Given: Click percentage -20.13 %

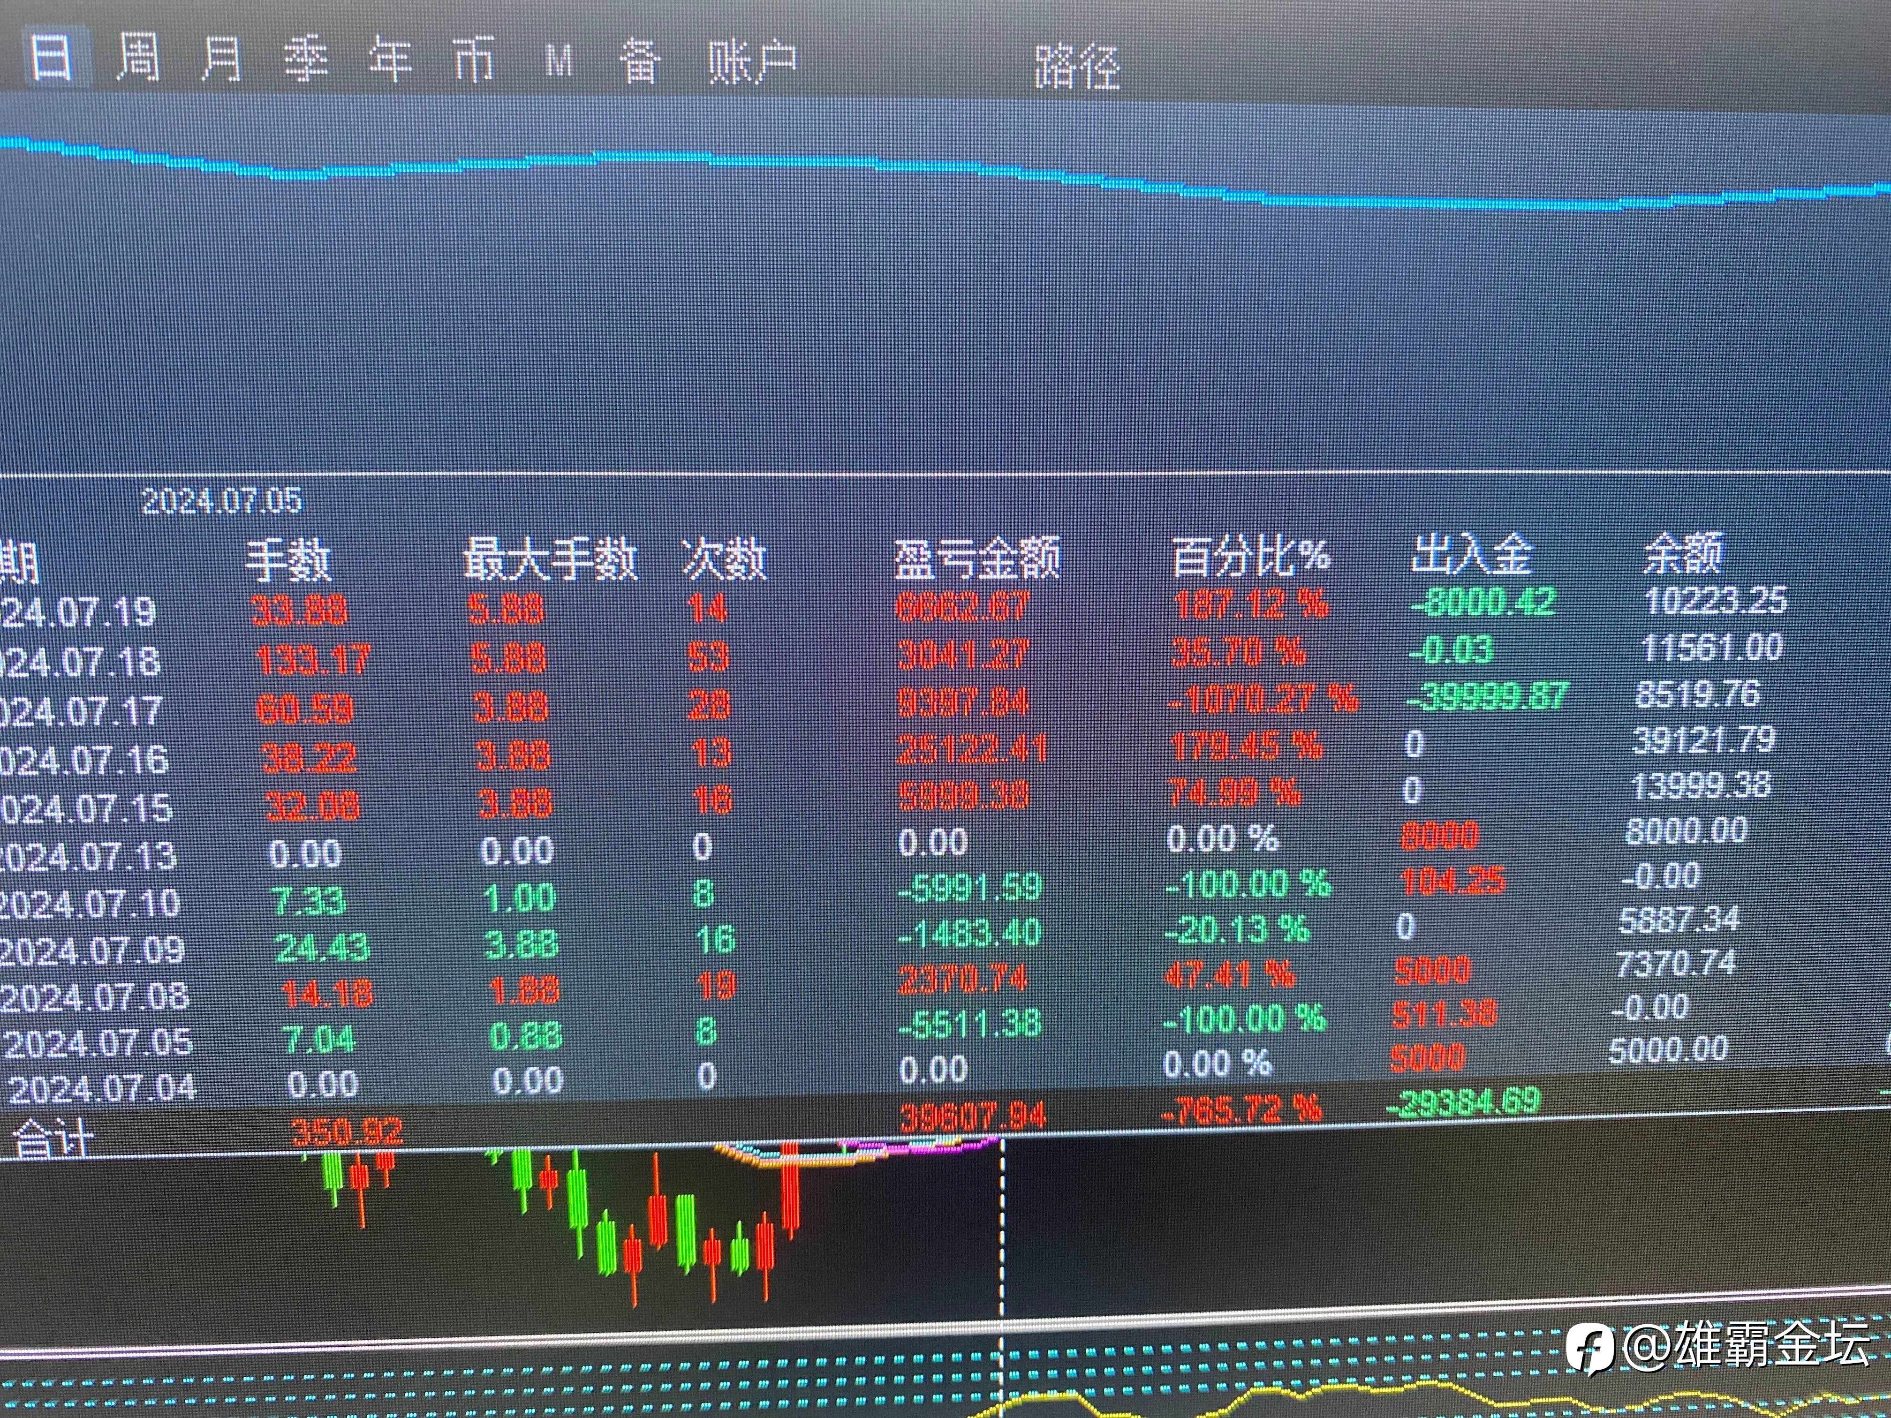Looking at the screenshot, I should pyautogui.click(x=1237, y=929).
